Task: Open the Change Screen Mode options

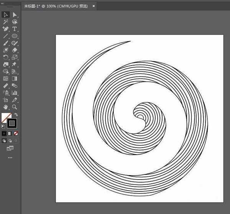Action: pyautogui.click(x=10, y=148)
